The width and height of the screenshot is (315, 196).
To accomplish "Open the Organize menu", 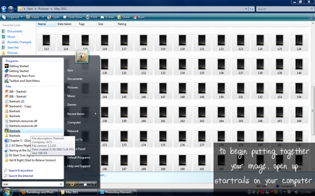I will point(13,17).
